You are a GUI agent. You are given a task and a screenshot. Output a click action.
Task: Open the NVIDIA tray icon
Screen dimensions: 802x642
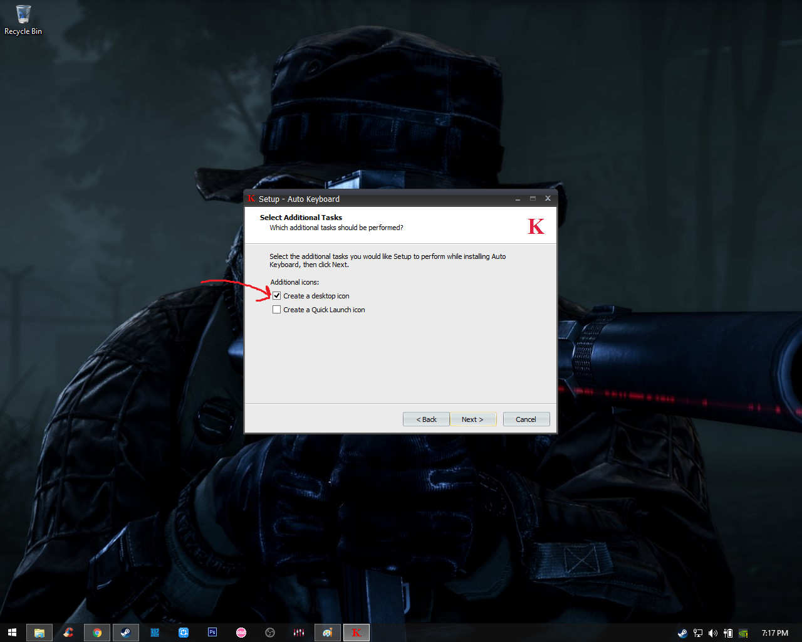pos(743,633)
